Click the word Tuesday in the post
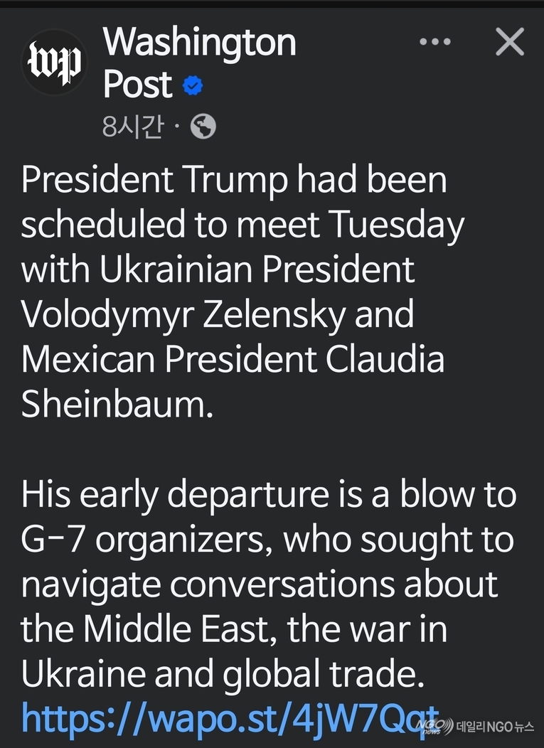Viewport: 544px width, 748px height. (x=397, y=225)
